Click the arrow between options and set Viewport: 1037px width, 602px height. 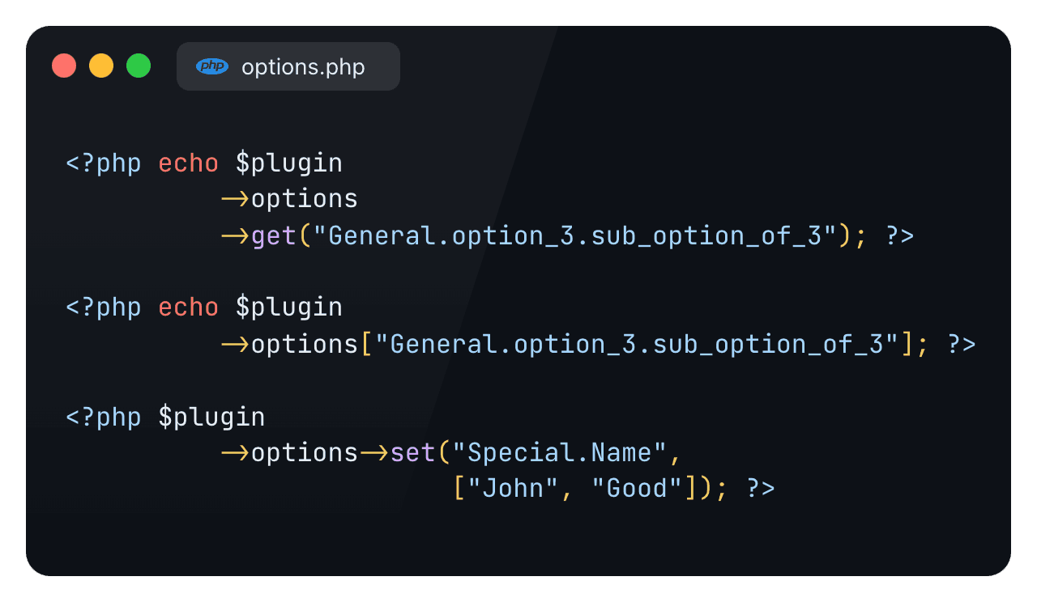374,452
